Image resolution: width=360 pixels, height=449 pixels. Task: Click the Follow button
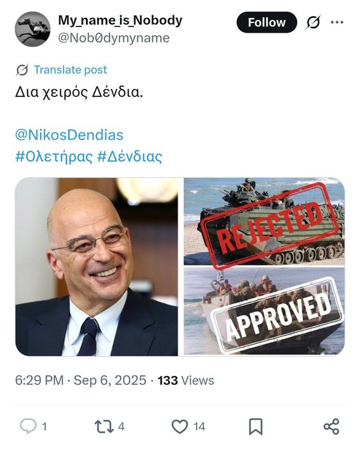267,22
